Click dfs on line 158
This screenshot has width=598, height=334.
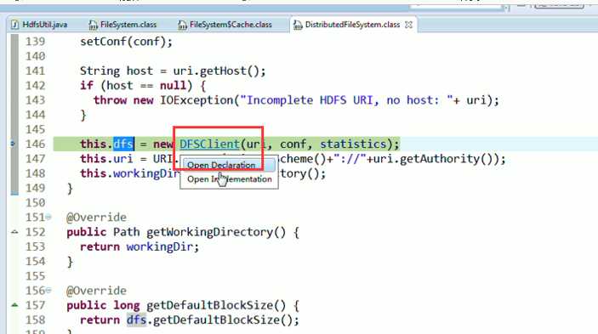click(x=136, y=320)
